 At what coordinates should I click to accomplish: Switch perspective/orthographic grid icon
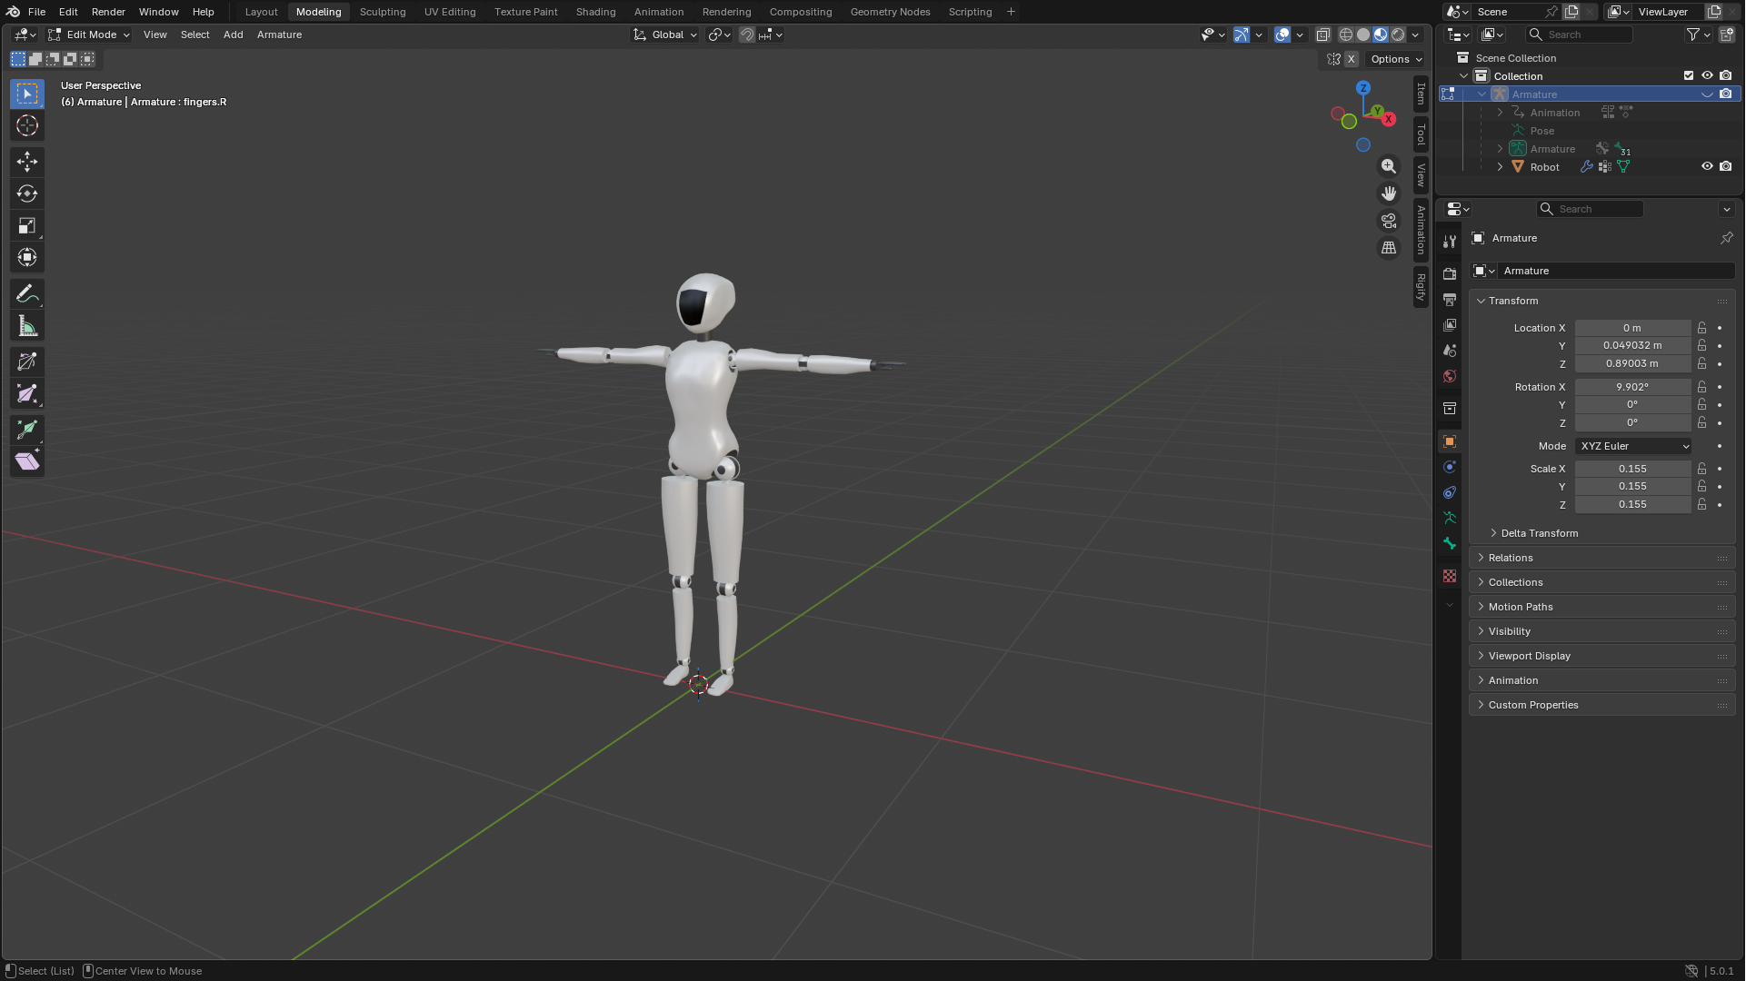(x=1389, y=247)
